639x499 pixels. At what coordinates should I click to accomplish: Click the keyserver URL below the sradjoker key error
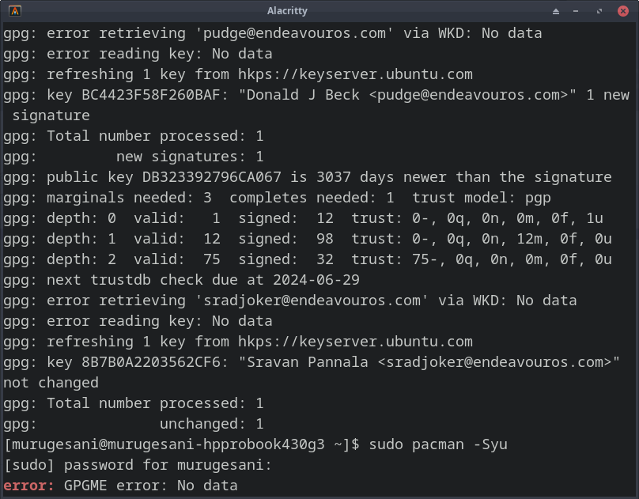pyautogui.click(x=355, y=342)
